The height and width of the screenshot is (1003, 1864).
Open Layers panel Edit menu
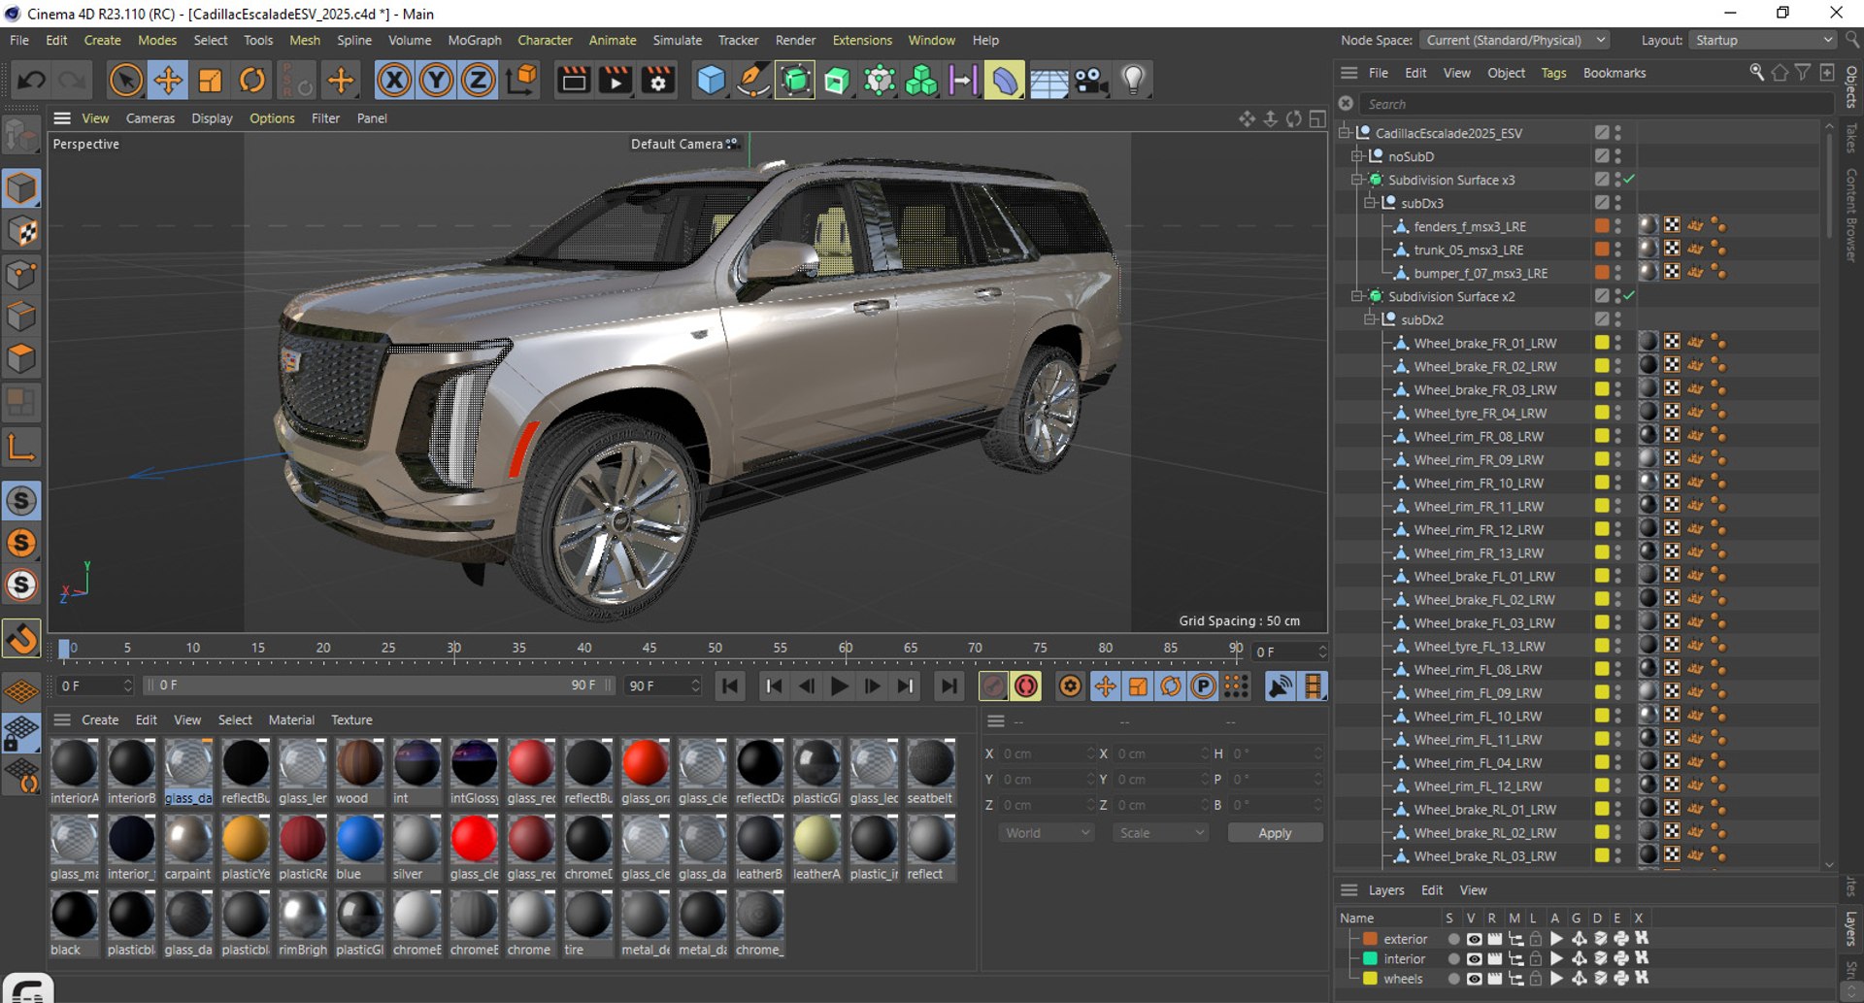(x=1432, y=890)
